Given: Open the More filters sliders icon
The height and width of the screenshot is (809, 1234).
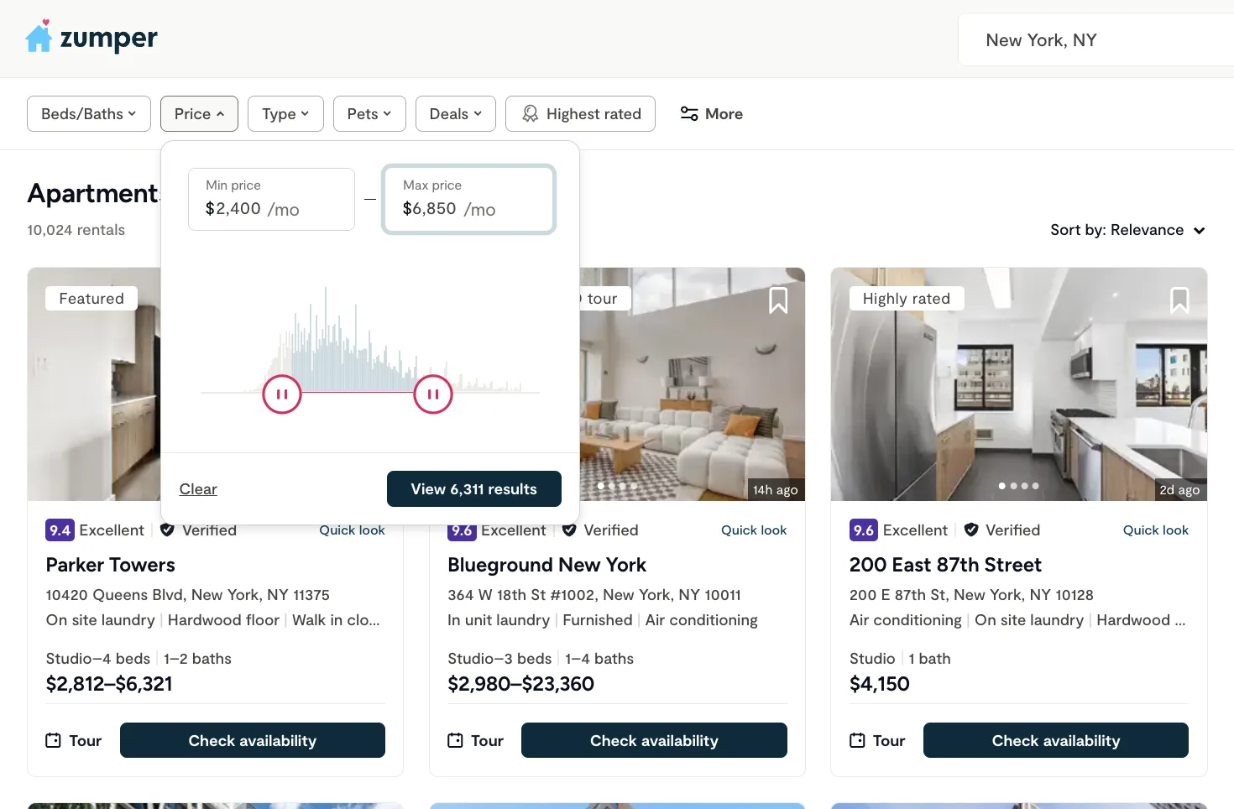Looking at the screenshot, I should coord(689,114).
